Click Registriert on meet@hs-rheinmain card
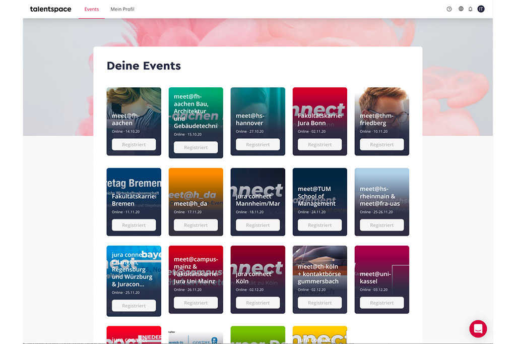 382,225
